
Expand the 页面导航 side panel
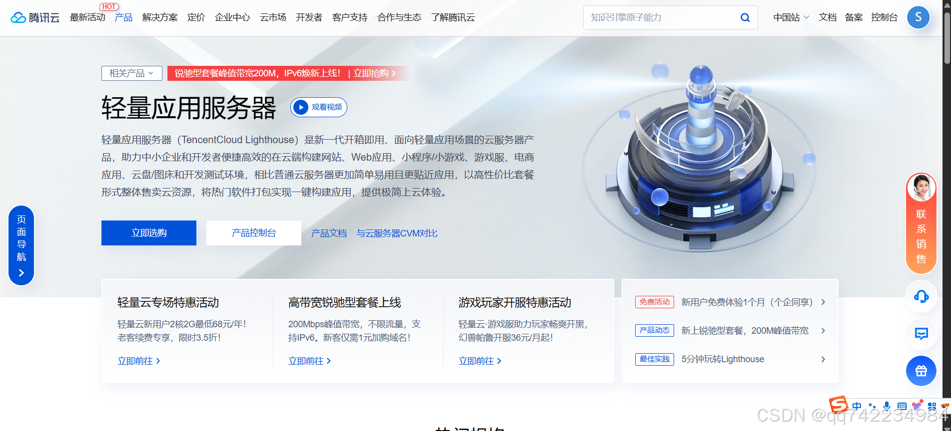[x=21, y=245]
